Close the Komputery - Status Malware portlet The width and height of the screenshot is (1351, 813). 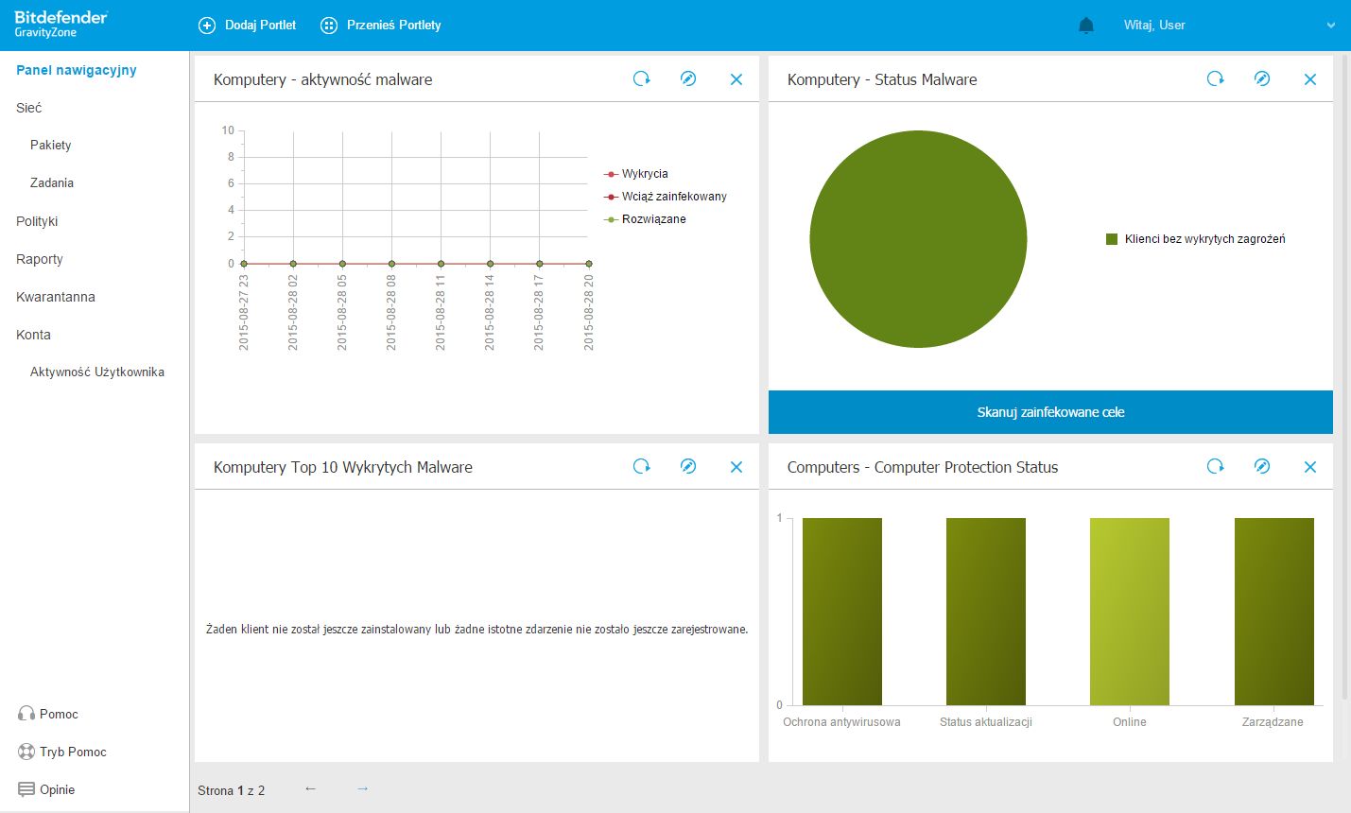1310,79
